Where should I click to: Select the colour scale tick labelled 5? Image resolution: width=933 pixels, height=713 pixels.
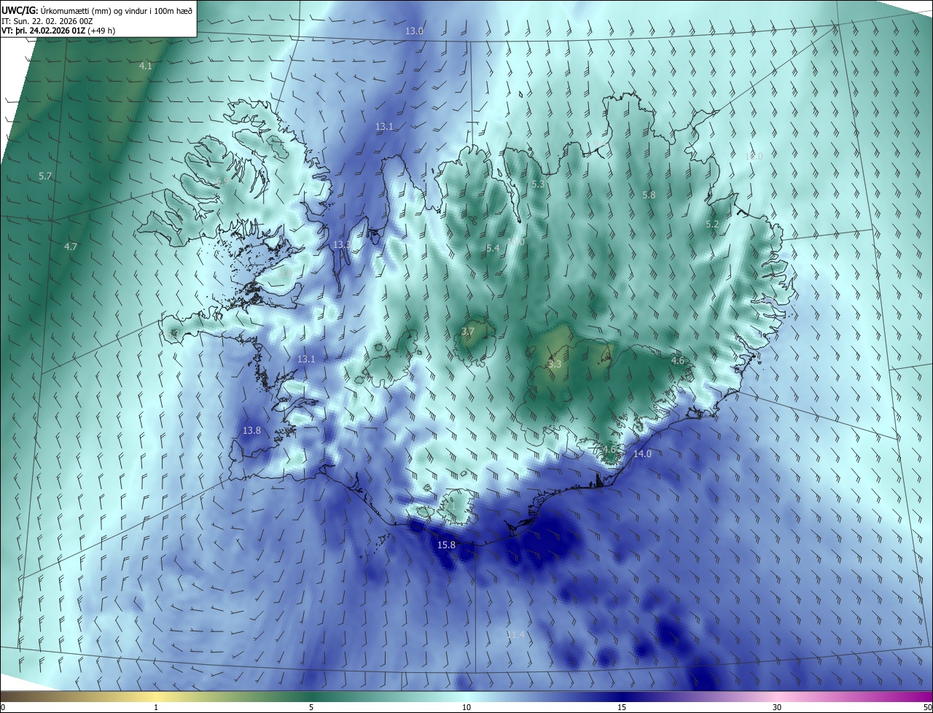click(311, 707)
